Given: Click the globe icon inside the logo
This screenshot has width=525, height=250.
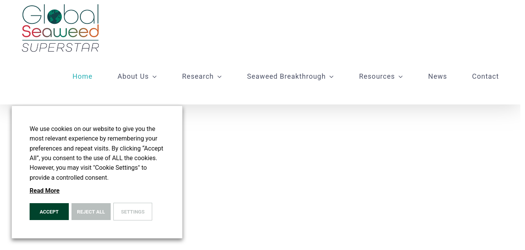Looking at the screenshot, I should click(55, 16).
